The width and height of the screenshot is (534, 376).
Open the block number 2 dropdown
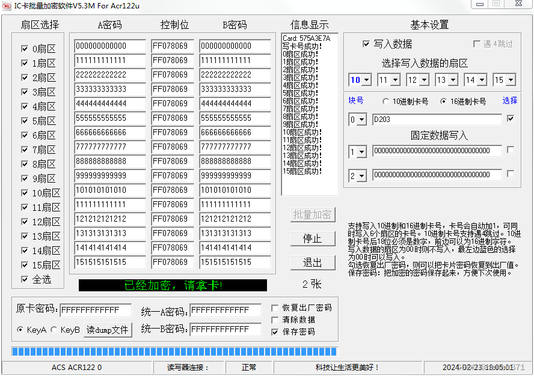tap(361, 176)
